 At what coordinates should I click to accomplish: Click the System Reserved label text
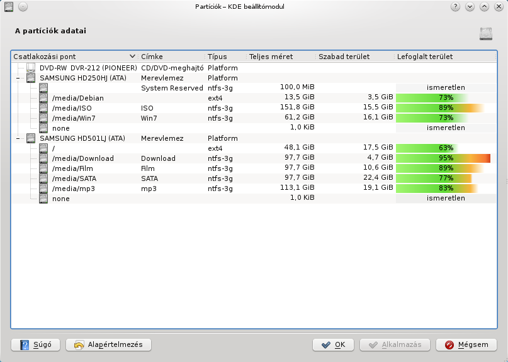[172, 88]
